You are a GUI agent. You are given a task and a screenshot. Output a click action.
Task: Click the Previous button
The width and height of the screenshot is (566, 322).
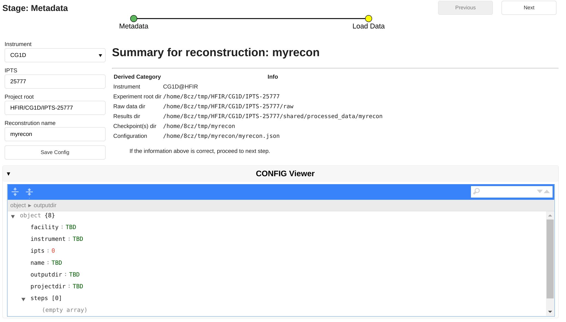tap(465, 8)
